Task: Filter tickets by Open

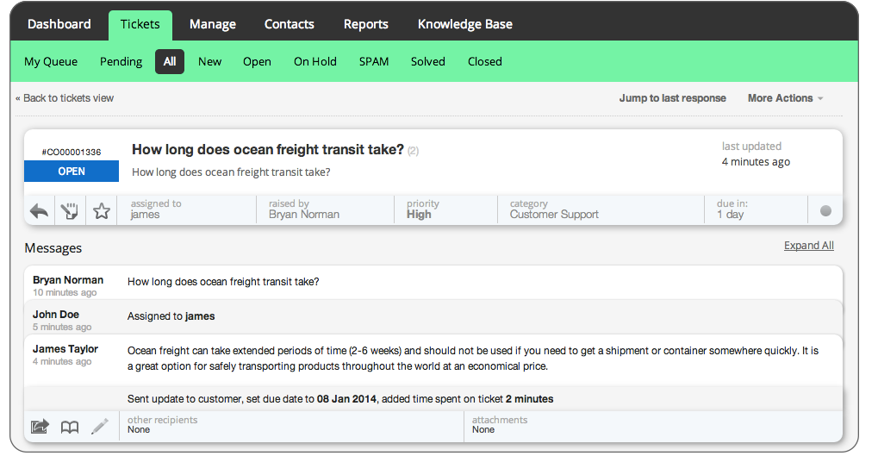Action: [257, 61]
